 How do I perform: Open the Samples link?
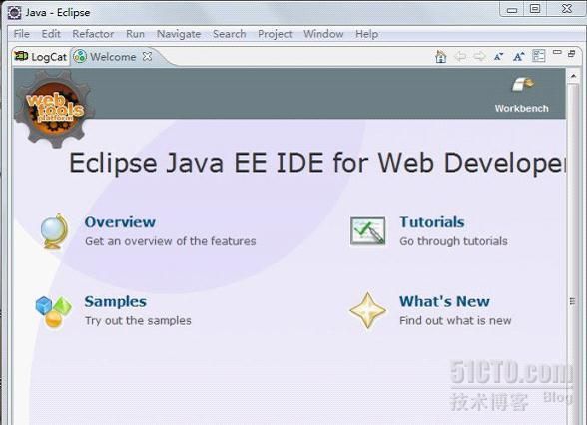[x=116, y=301]
